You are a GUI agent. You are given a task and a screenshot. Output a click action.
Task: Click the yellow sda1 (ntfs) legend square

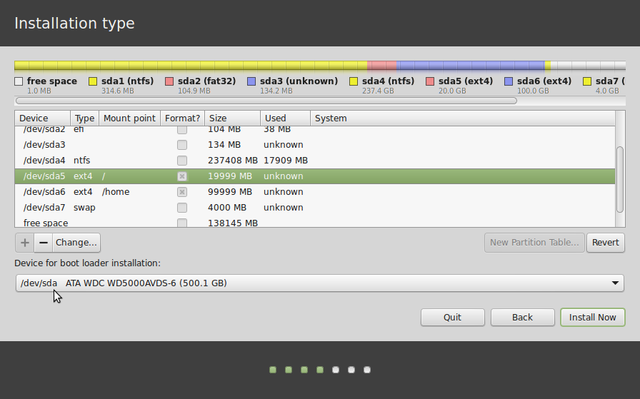[x=93, y=81]
